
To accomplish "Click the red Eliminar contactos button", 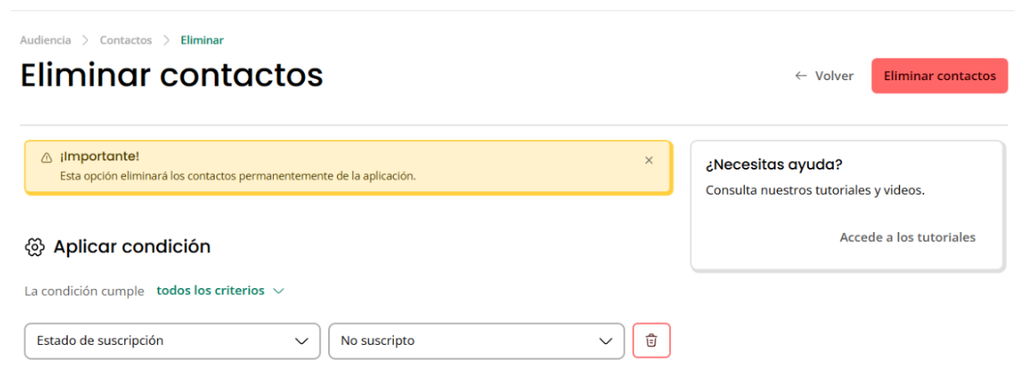I will pos(940,76).
